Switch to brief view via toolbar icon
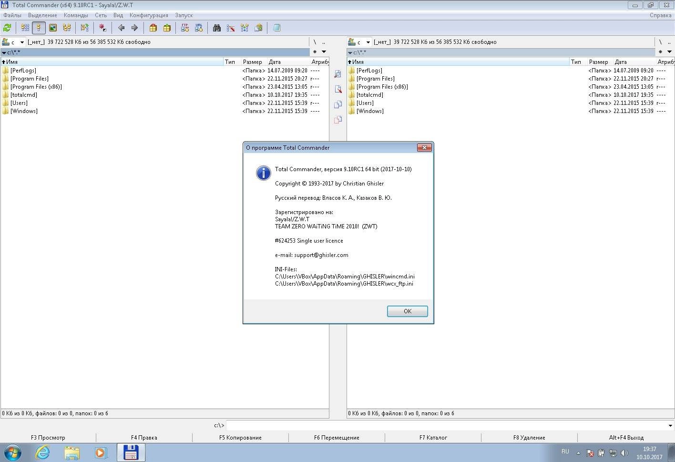The width and height of the screenshot is (675, 462). coord(25,28)
